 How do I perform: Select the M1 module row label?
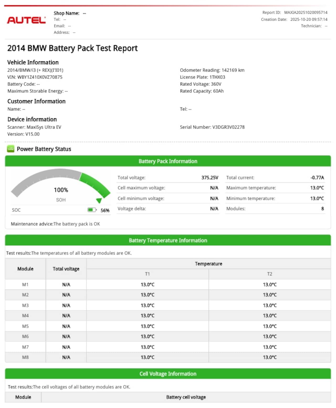(25, 284)
